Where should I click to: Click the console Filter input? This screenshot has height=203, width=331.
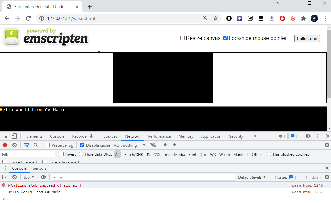click(x=143, y=177)
